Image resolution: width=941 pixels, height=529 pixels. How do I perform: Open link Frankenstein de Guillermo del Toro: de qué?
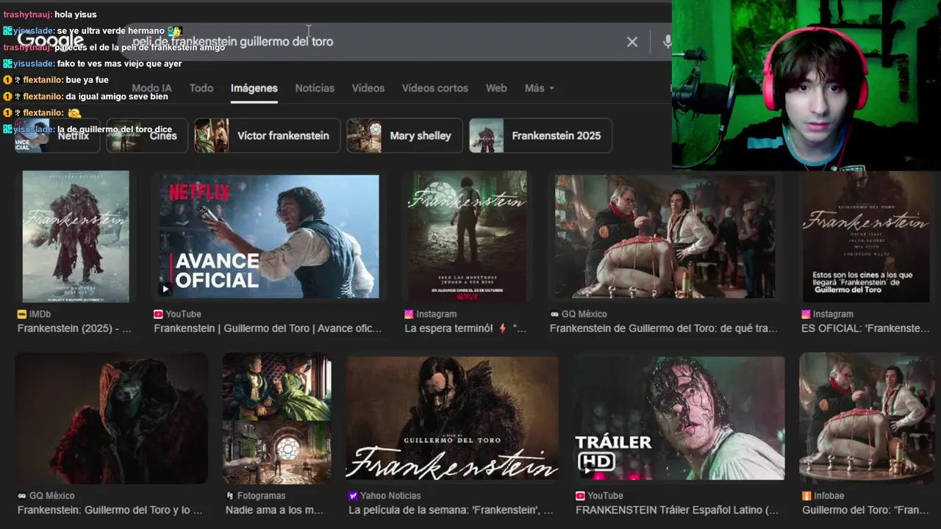(x=664, y=328)
